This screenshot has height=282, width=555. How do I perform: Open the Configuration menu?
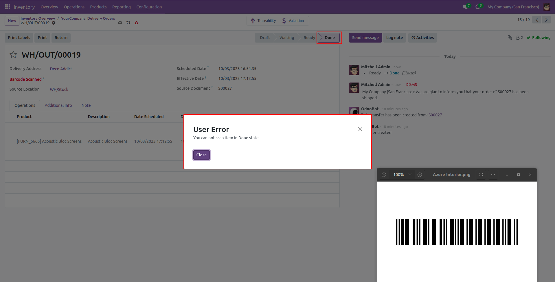click(x=149, y=7)
